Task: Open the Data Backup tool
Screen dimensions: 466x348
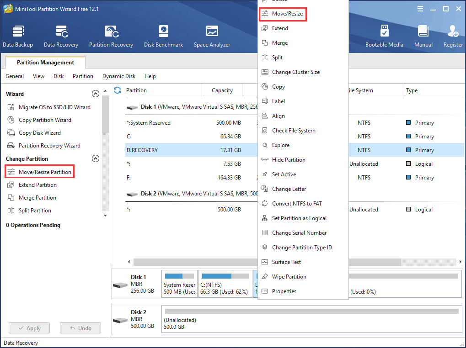Action: (18, 36)
